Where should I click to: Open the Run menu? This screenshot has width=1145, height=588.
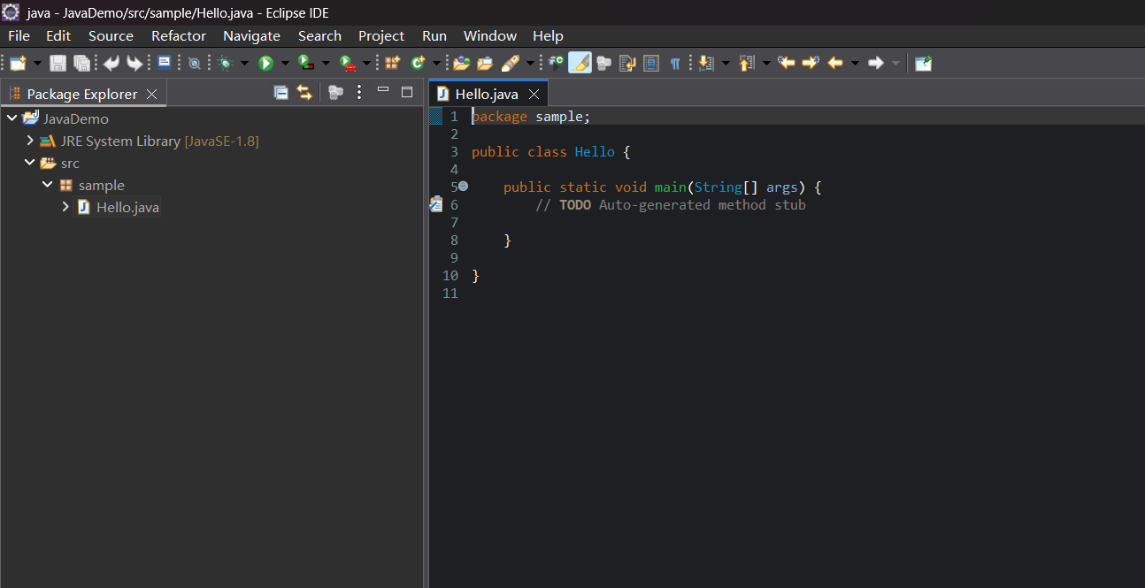[x=434, y=35]
